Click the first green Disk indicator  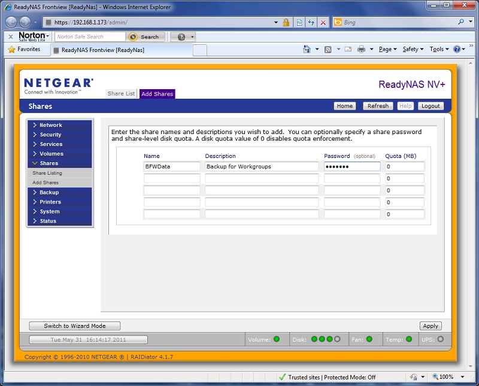pyautogui.click(x=314, y=339)
